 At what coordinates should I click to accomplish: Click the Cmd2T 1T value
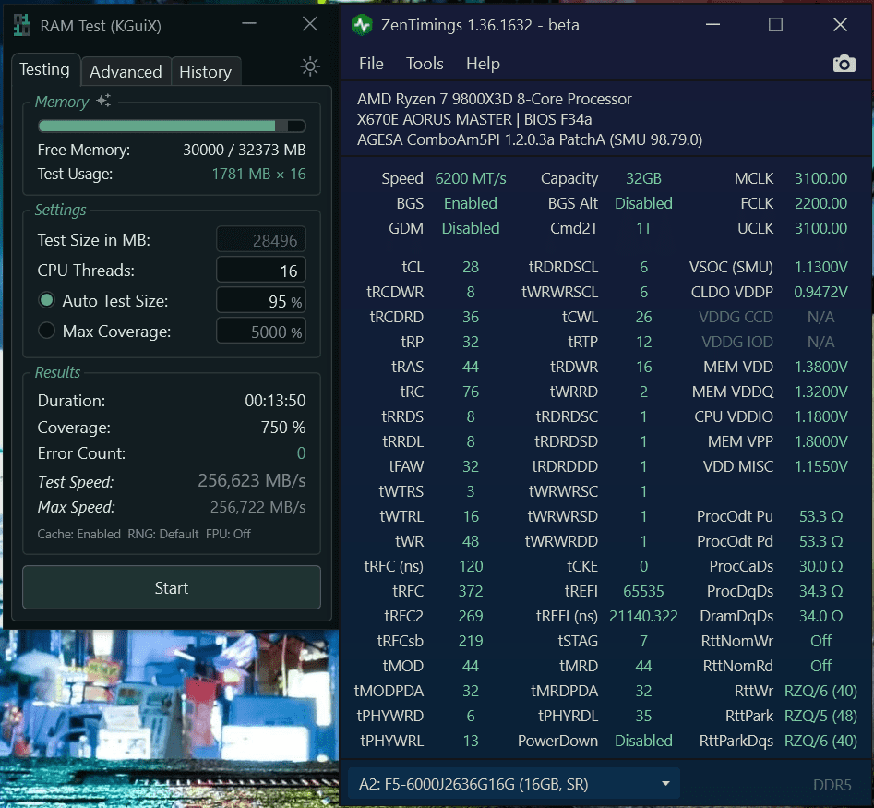click(x=644, y=228)
